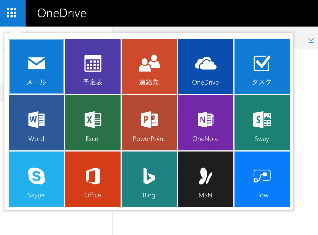Launch PowerPoint from the app grid
The width and height of the screenshot is (318, 235).
(x=149, y=123)
